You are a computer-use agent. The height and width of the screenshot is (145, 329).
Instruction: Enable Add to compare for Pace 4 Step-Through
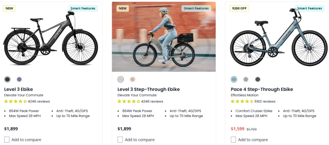(x=234, y=140)
